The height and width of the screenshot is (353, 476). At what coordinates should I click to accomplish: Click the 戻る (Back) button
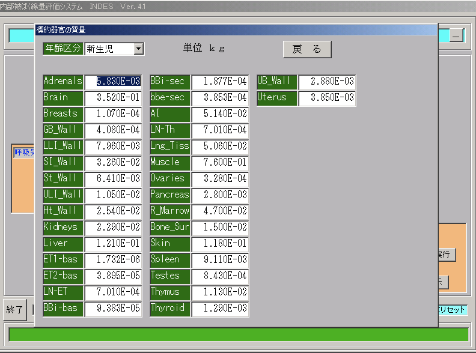click(x=307, y=49)
